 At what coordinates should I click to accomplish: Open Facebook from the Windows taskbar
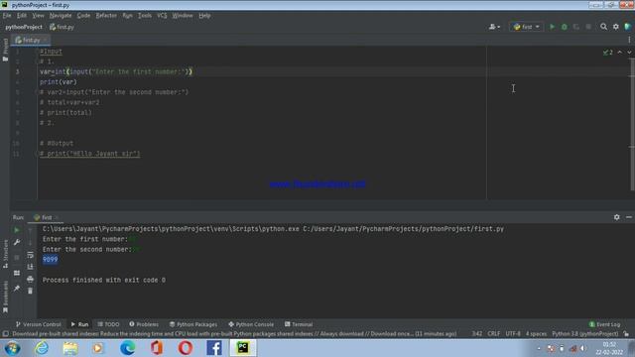point(214,348)
